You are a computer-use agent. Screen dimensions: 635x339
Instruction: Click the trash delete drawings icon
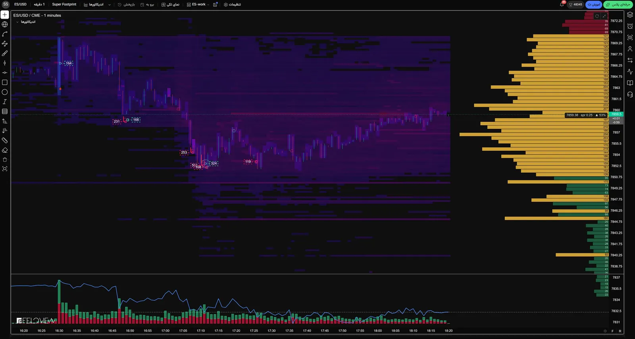tap(5, 159)
